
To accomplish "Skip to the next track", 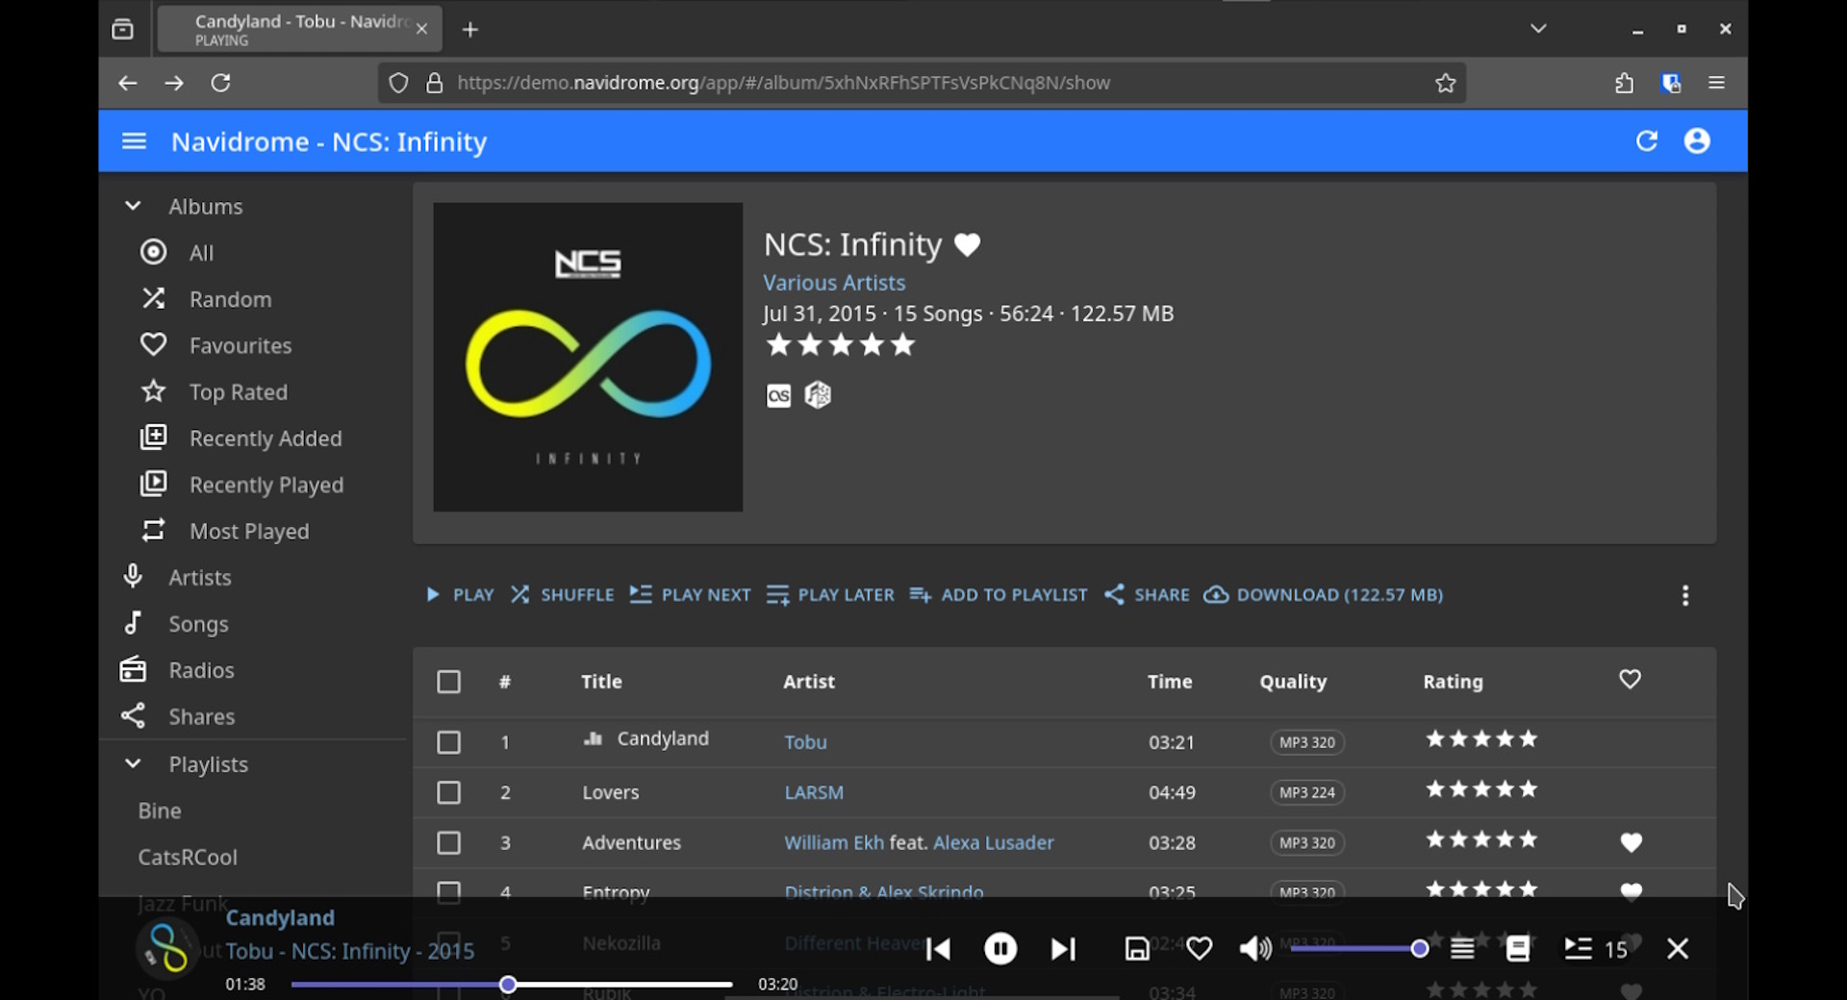I will click(1063, 949).
